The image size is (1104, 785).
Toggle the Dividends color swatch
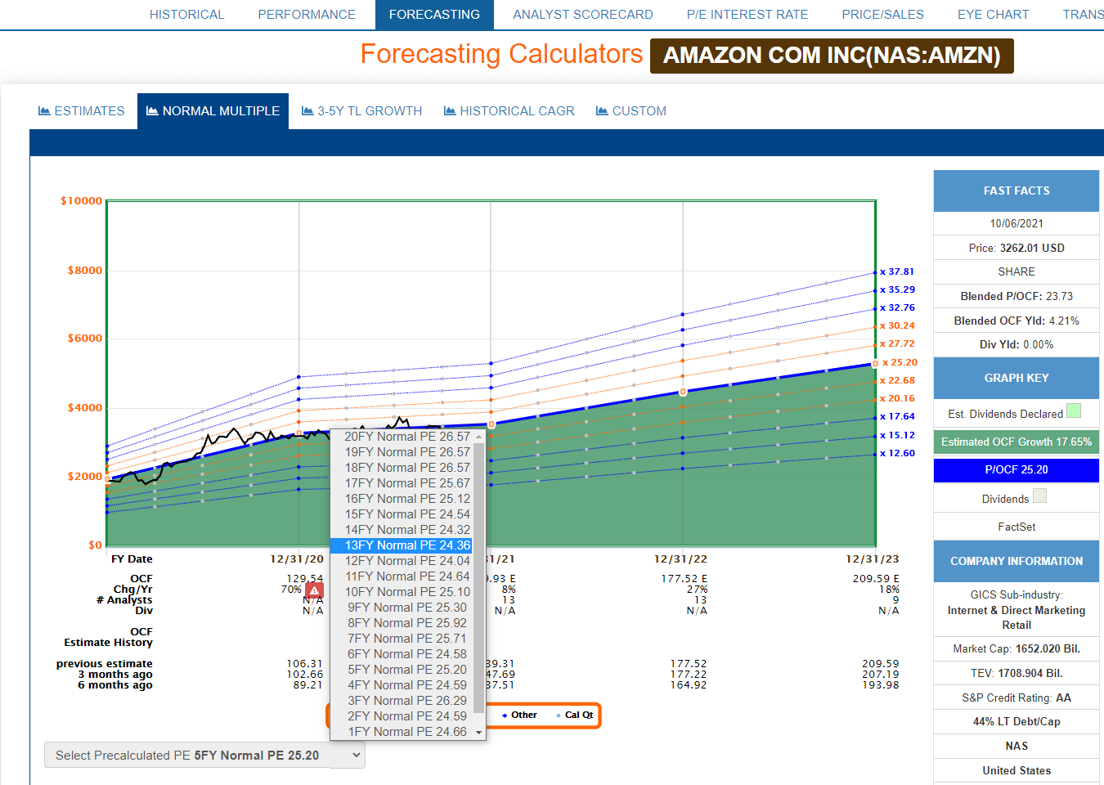(1039, 496)
